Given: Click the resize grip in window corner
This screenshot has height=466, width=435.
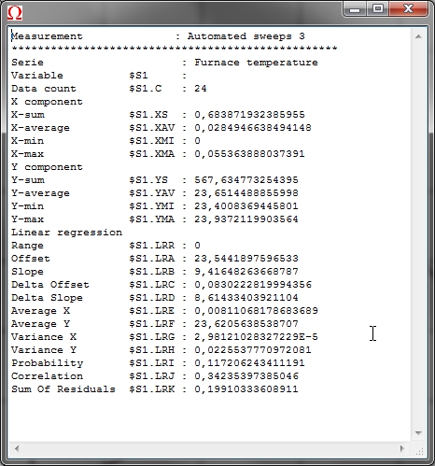Looking at the screenshot, I should [419, 450].
